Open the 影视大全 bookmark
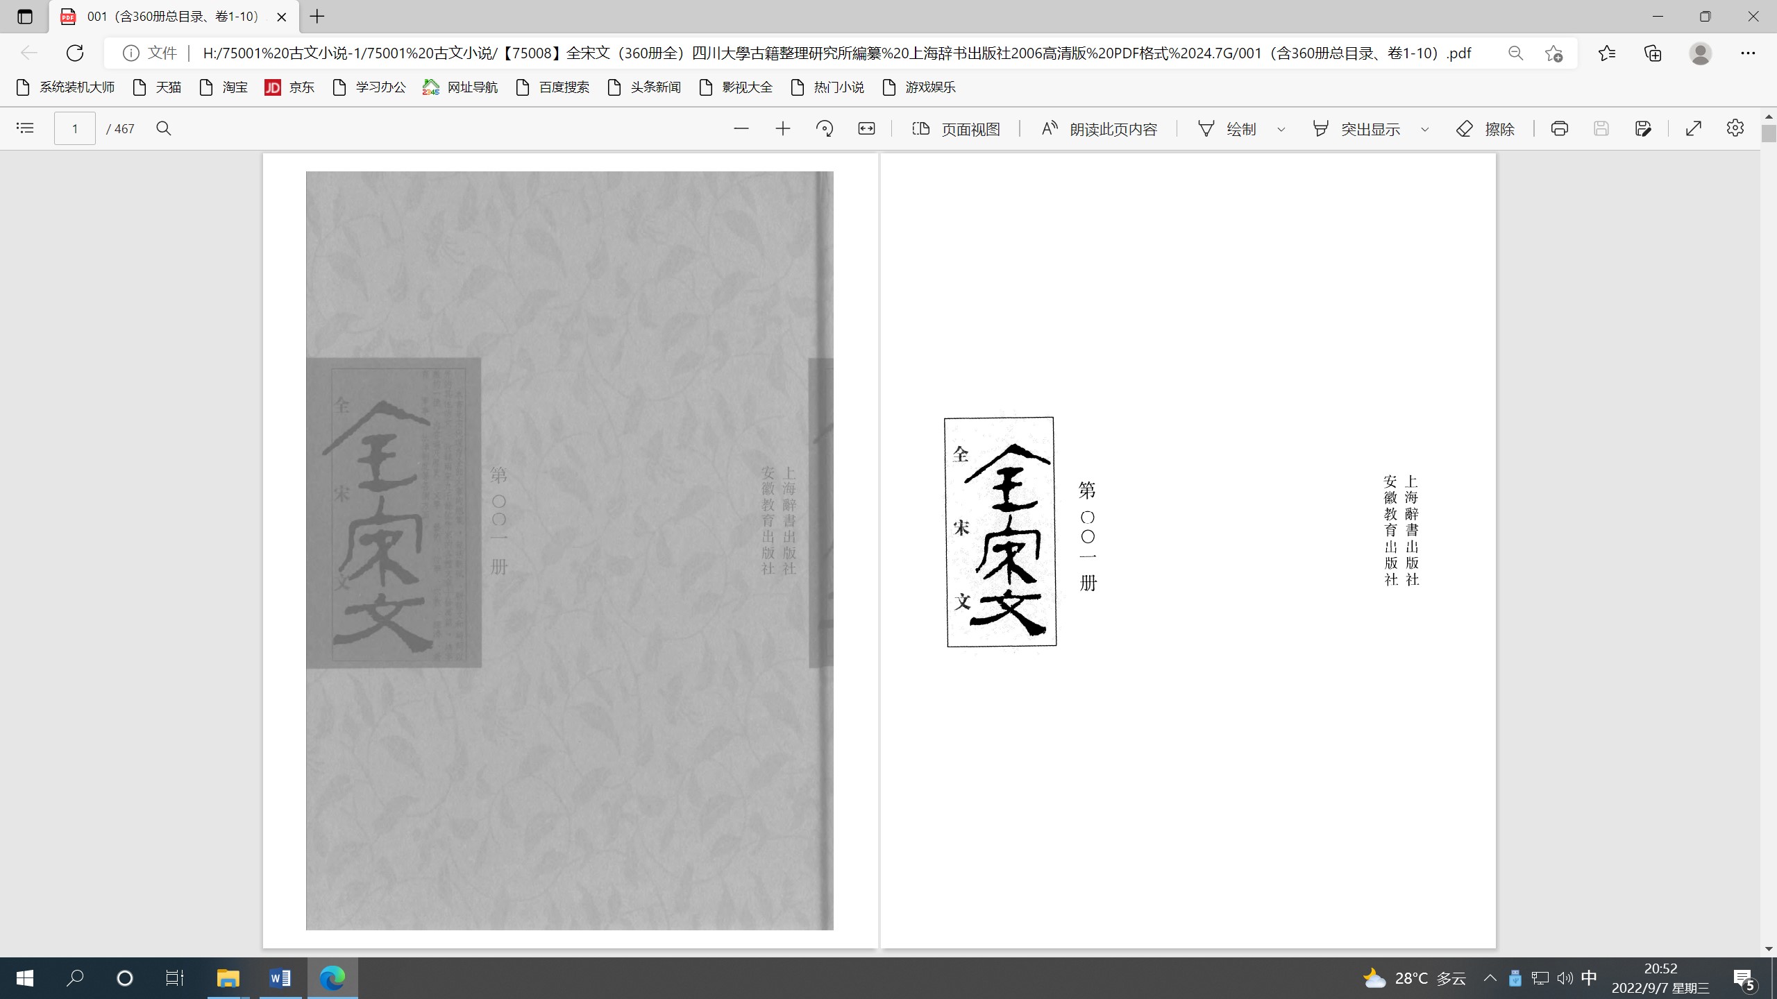 [736, 87]
